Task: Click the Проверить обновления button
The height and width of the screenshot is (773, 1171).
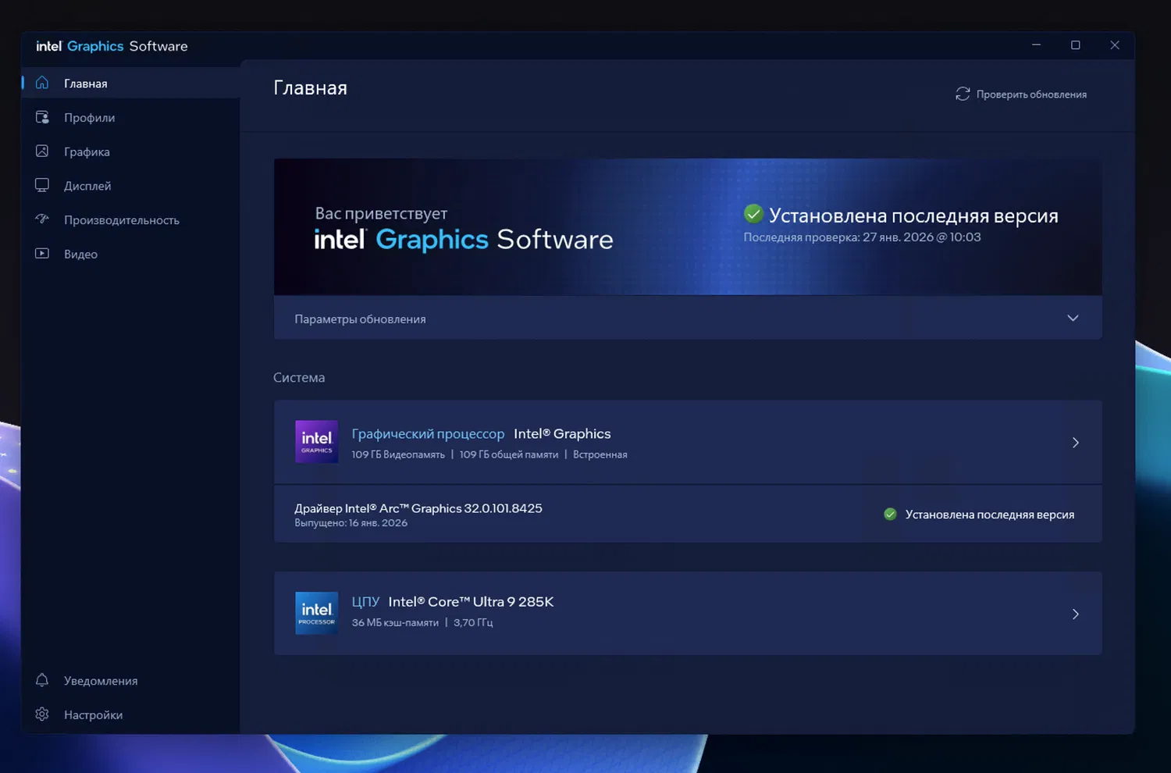Action: (1021, 94)
